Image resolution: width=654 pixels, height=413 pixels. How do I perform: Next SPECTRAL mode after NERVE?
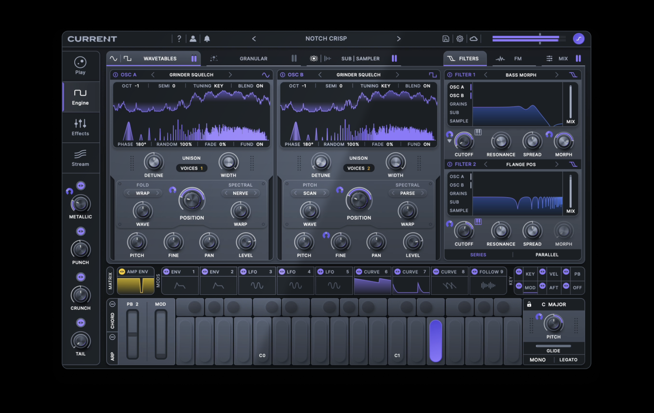tap(256, 193)
